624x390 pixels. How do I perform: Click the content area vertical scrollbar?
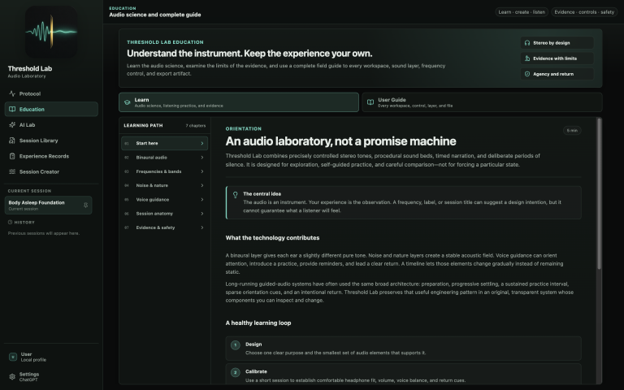[x=599, y=193]
